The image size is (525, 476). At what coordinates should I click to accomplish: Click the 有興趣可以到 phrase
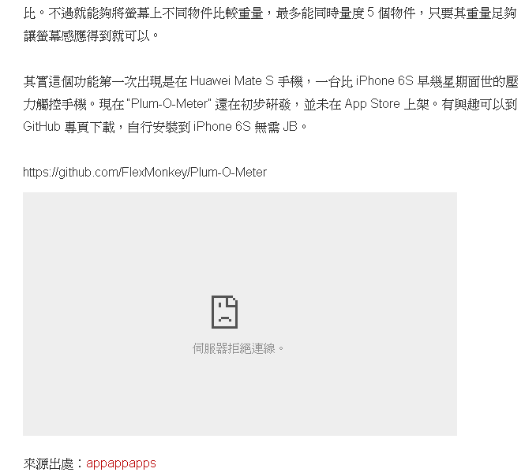(x=479, y=104)
